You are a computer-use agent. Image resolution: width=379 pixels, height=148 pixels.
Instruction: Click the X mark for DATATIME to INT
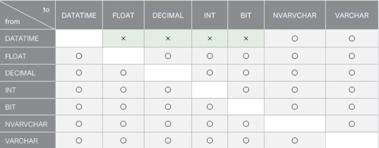[x=210, y=39]
